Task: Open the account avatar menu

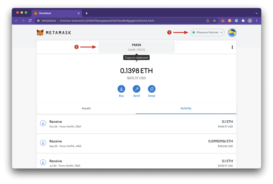Action: pos(232,33)
